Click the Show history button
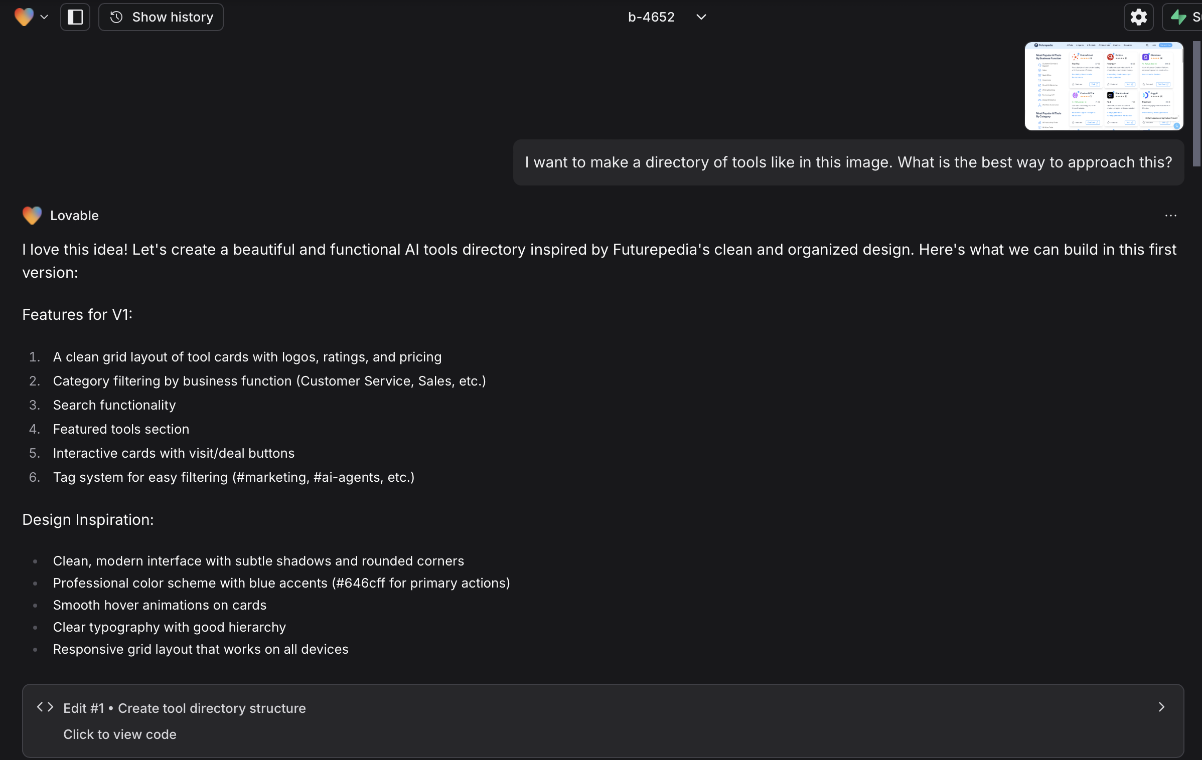This screenshot has height=760, width=1202. [x=161, y=17]
